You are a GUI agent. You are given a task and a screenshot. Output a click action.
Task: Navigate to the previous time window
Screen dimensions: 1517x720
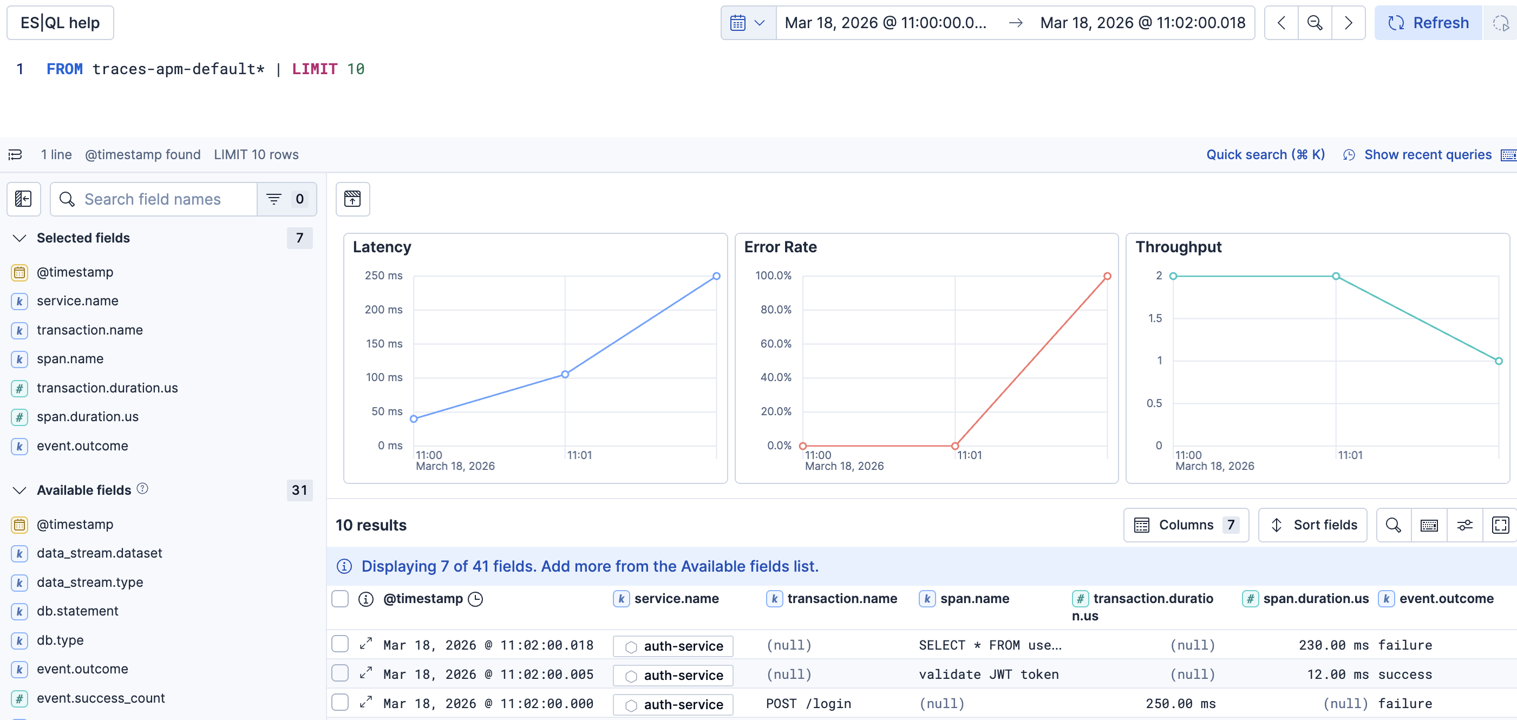click(x=1281, y=22)
